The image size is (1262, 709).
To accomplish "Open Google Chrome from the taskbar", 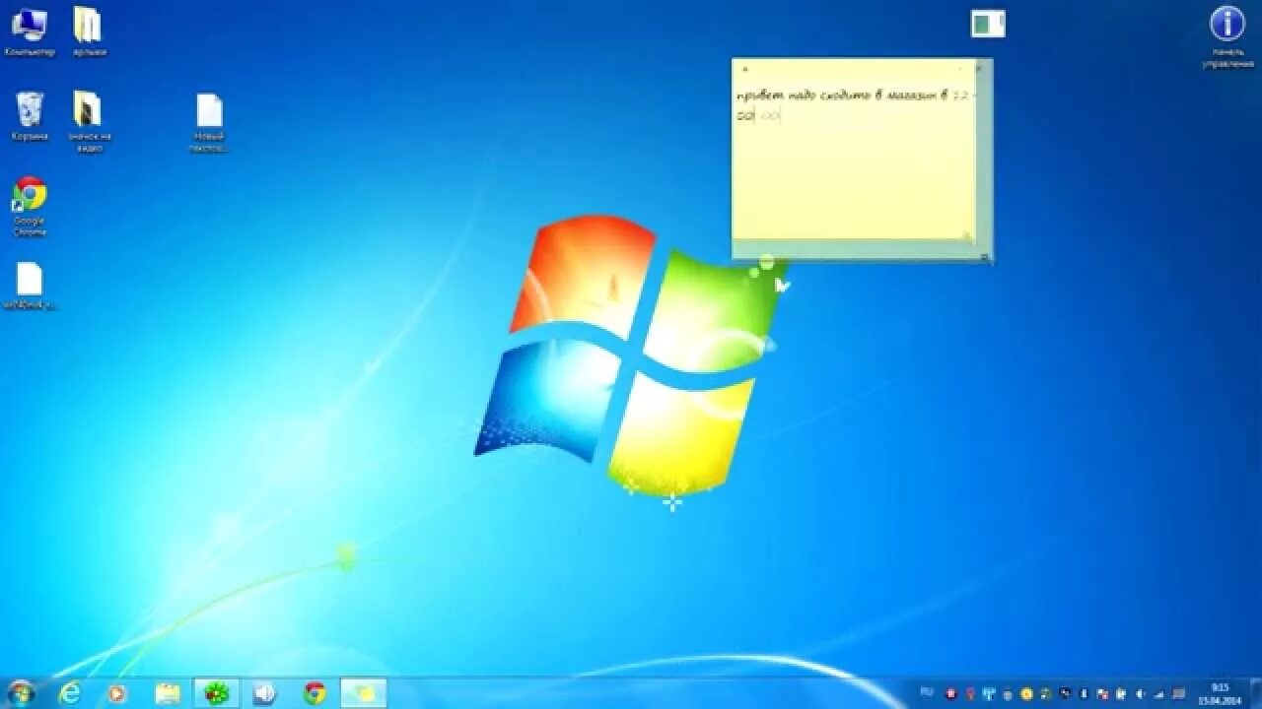I will tap(315, 693).
